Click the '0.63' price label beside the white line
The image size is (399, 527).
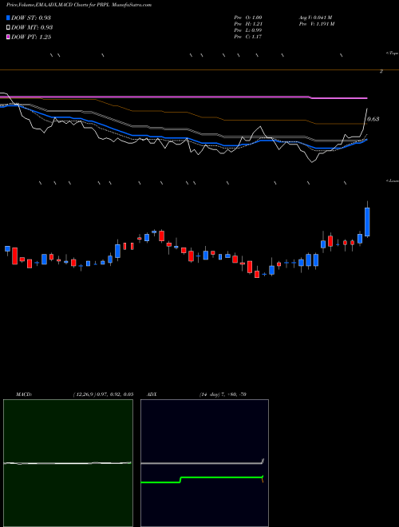click(x=373, y=119)
